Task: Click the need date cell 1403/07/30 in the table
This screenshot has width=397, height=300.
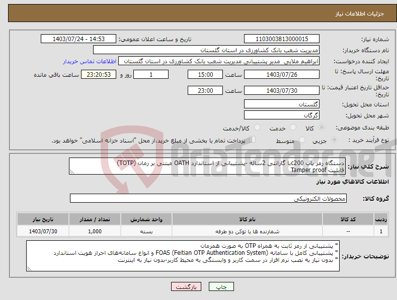Action: pyautogui.click(x=43, y=231)
